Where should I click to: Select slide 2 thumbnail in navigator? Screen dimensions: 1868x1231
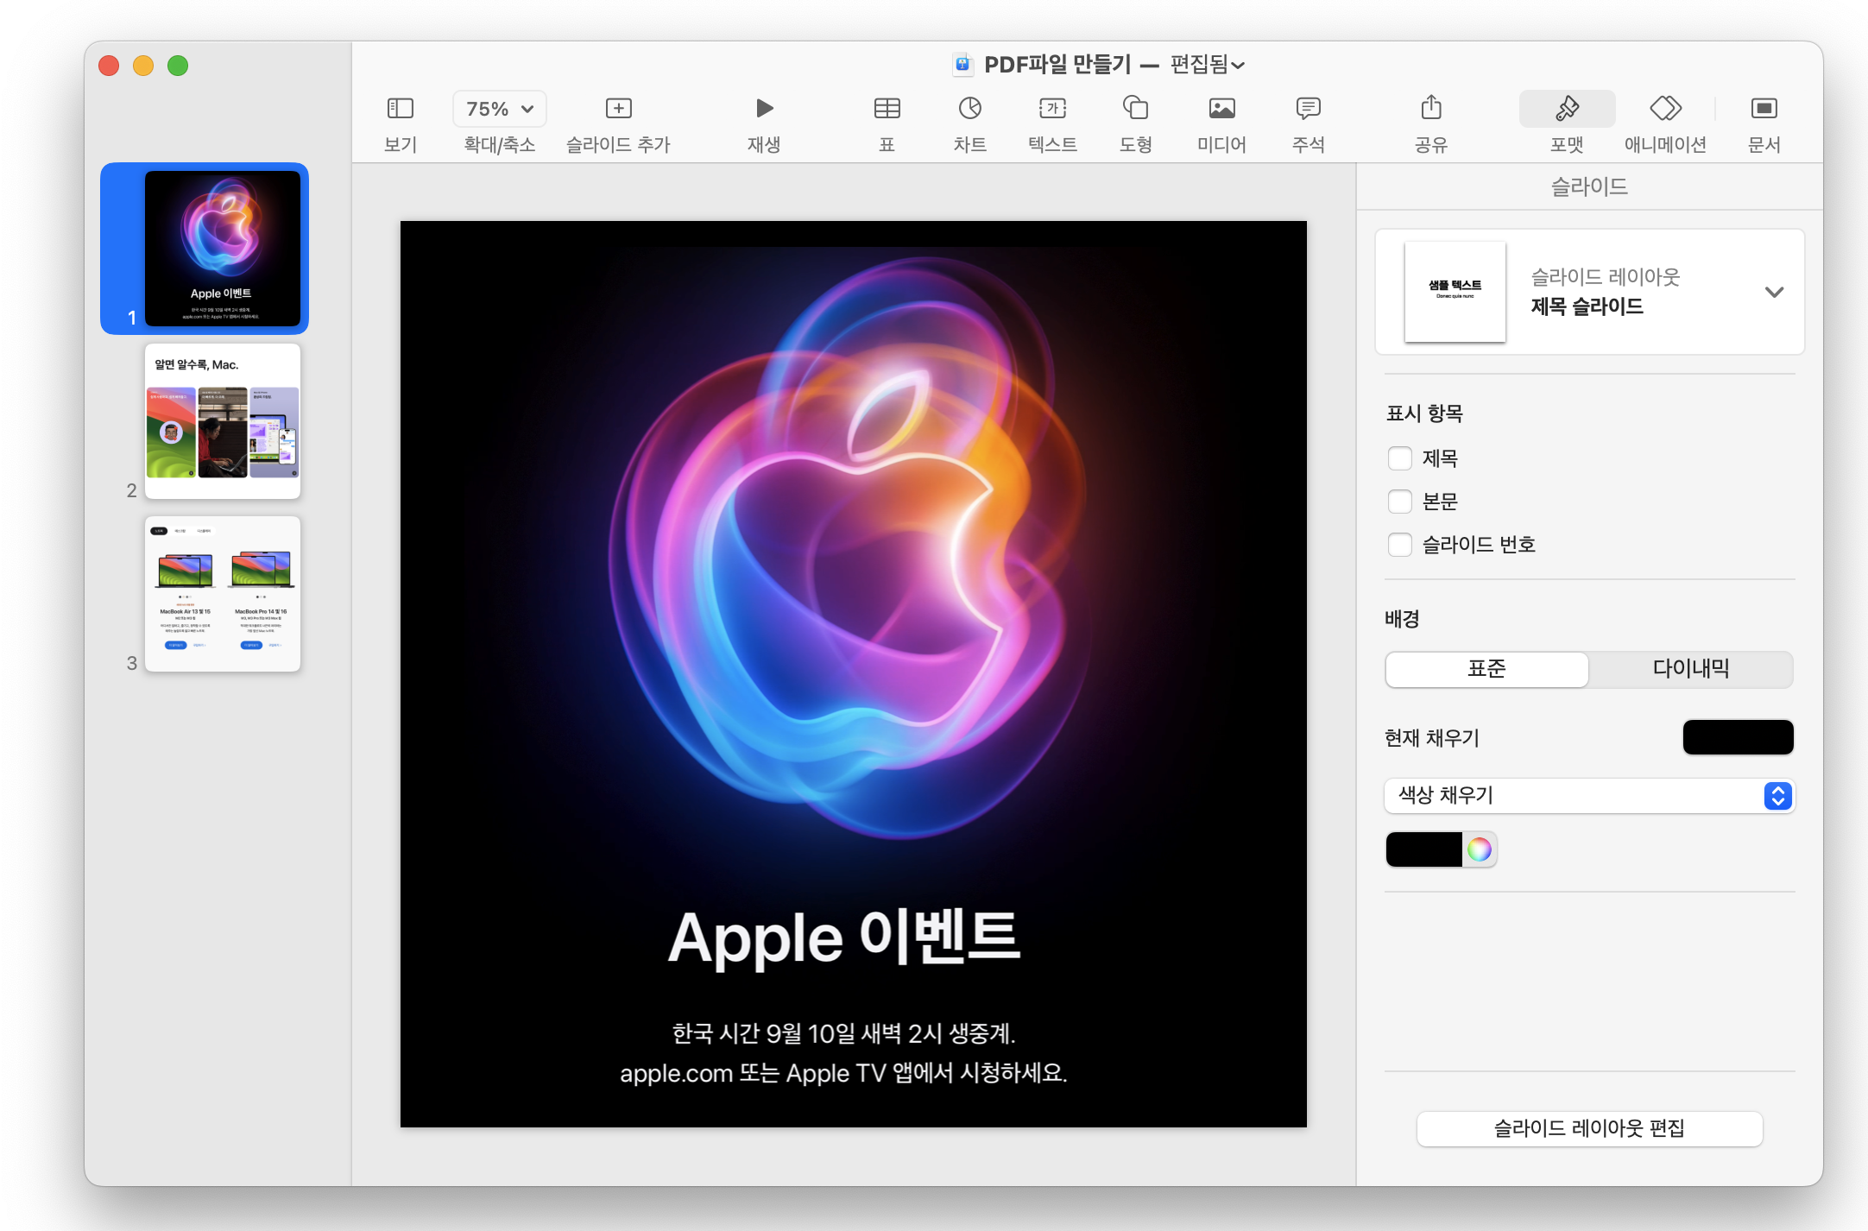coord(223,421)
